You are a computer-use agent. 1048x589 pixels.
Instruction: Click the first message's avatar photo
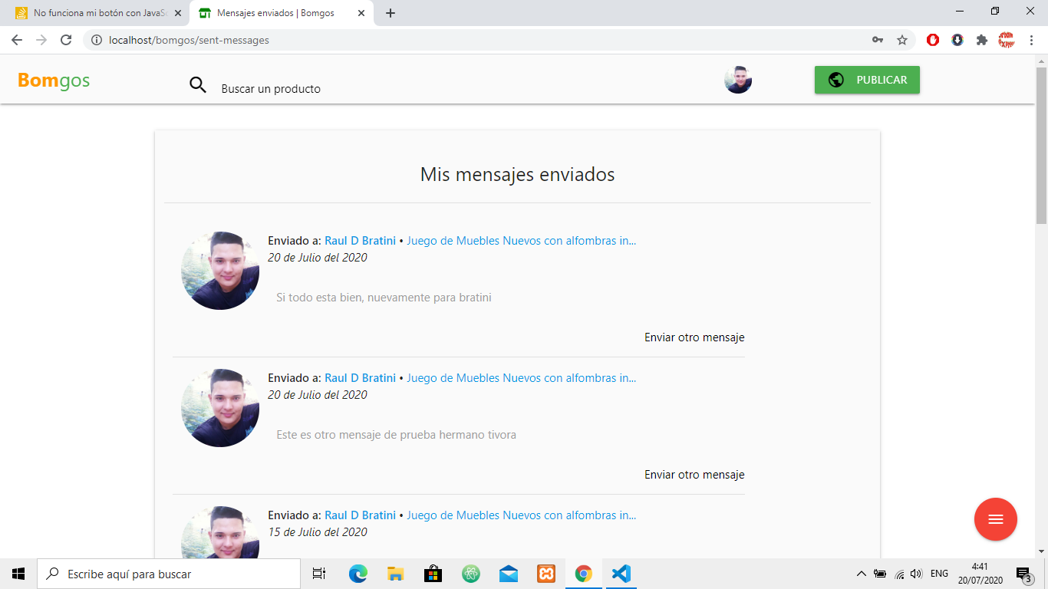coord(220,271)
